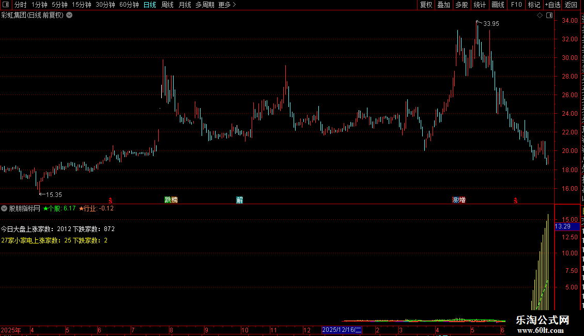This screenshot has width=584, height=336.
Task: Click the first red S marker icon
Action: (x=110, y=201)
